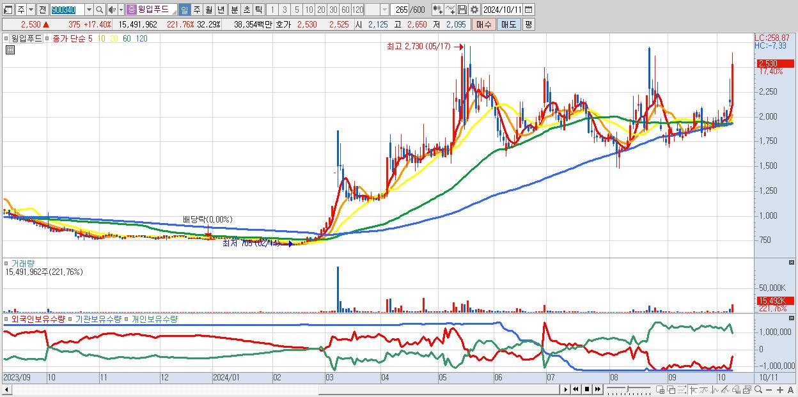Expand the stock code history dropdown

(x=89, y=10)
